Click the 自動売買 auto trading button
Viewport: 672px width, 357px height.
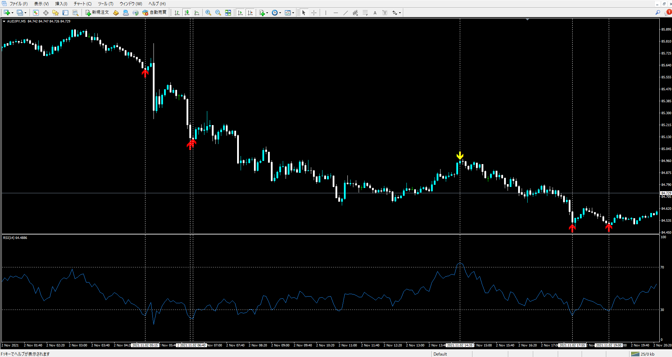(155, 13)
